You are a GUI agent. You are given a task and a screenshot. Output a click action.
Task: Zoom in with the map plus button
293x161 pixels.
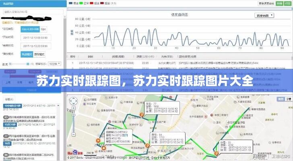[x=74, y=108]
